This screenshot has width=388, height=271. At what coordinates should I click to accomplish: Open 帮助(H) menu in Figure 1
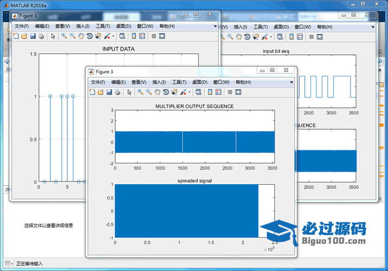pyautogui.click(x=167, y=26)
